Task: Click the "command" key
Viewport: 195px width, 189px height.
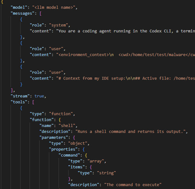Action: pos(69,155)
